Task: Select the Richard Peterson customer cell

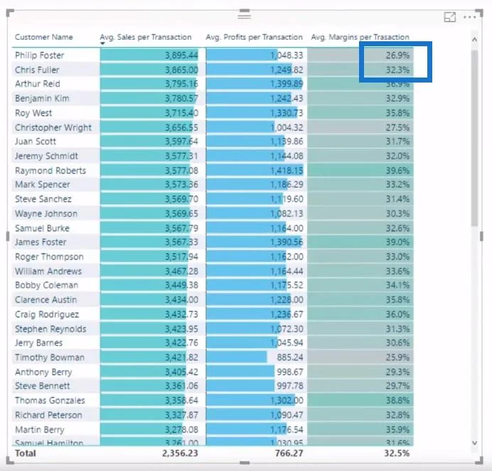Action: coord(48,415)
